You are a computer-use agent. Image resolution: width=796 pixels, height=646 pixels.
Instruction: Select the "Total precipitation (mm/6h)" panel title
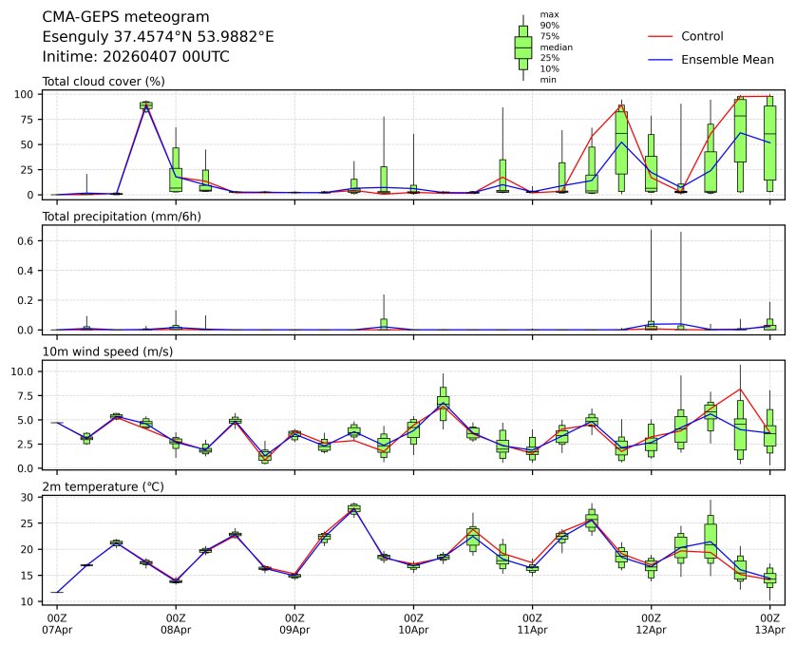pyautogui.click(x=122, y=216)
